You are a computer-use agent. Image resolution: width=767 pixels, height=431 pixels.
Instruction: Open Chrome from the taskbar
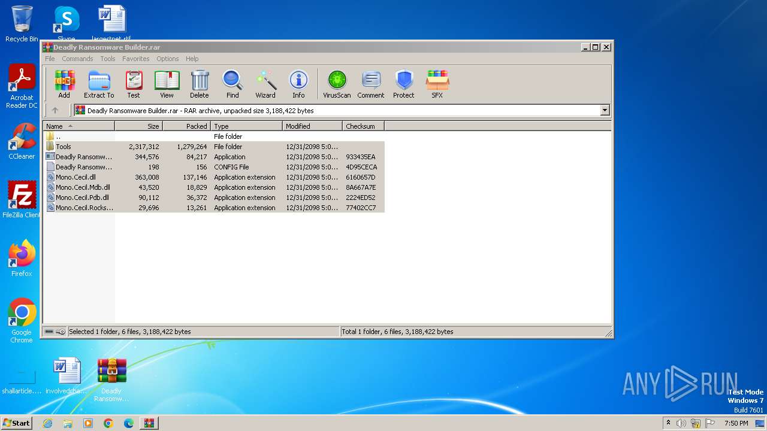[x=108, y=423]
